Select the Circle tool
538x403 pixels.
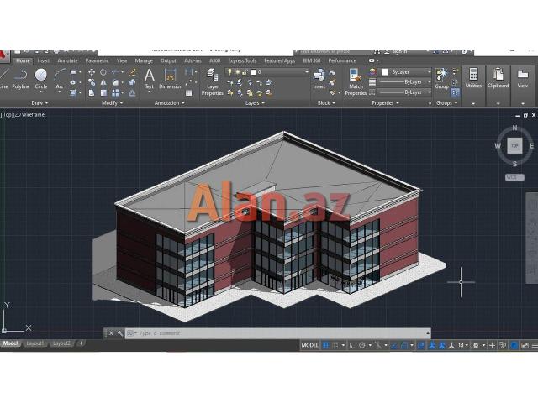(x=41, y=79)
